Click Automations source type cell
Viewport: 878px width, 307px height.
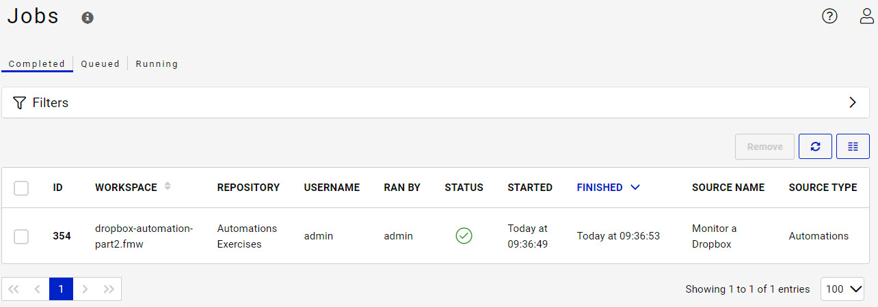[819, 236]
